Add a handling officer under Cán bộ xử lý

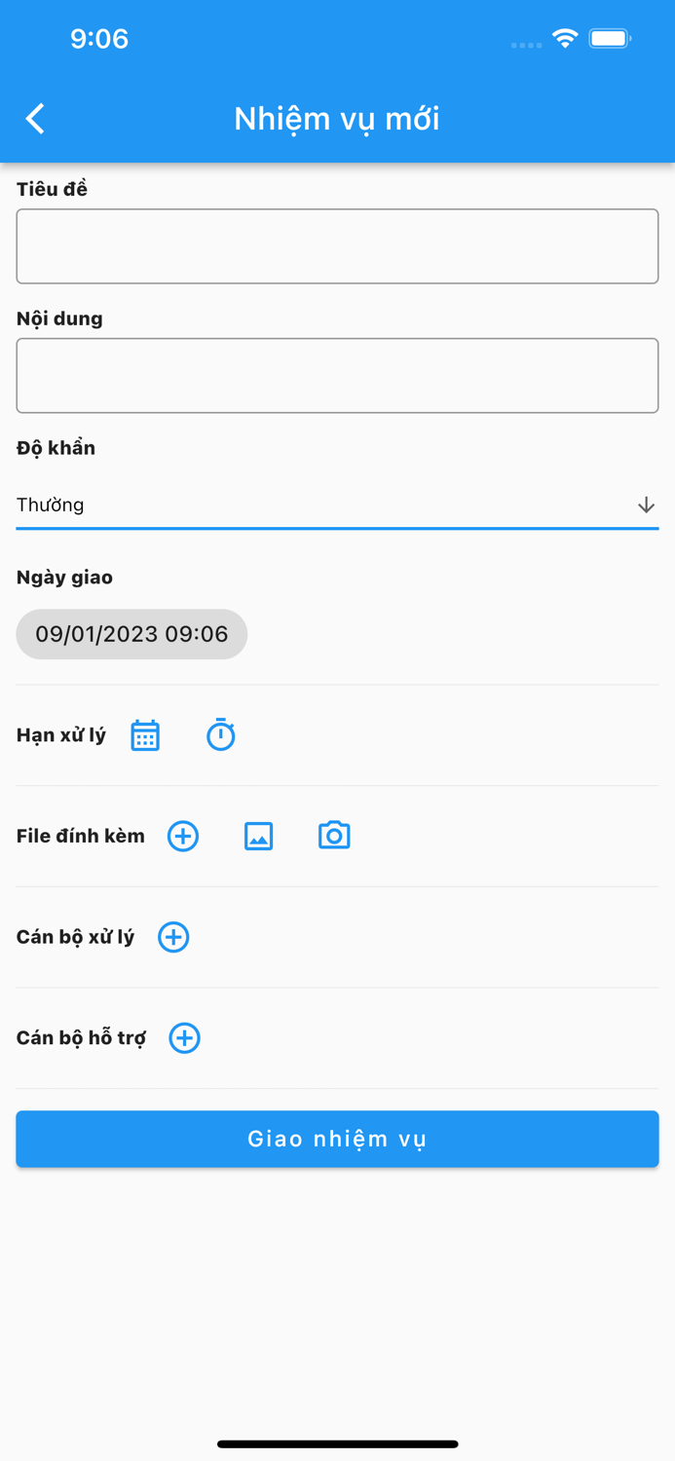172,937
